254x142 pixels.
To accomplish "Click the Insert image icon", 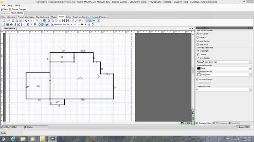I will 8,24.
